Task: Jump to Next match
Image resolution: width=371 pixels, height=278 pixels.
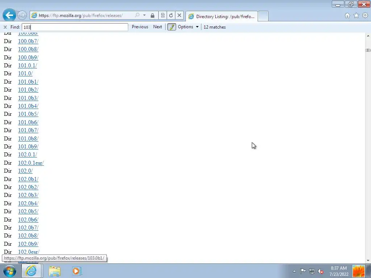Action: click(x=158, y=27)
